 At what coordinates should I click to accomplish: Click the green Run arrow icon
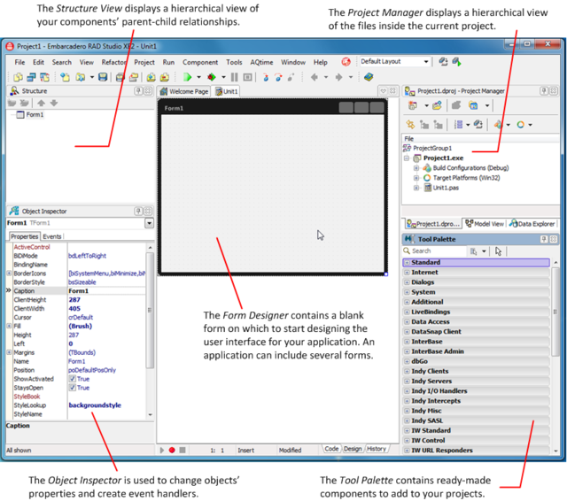187,77
